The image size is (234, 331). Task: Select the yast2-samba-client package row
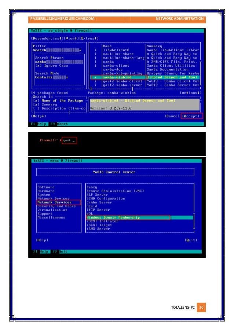coord(145,81)
